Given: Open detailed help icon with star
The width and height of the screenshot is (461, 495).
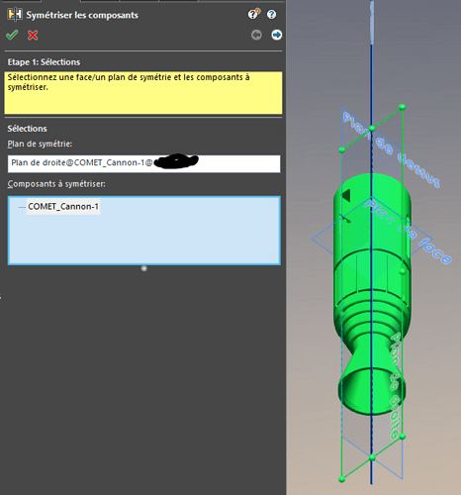Looking at the screenshot, I should click(x=253, y=14).
